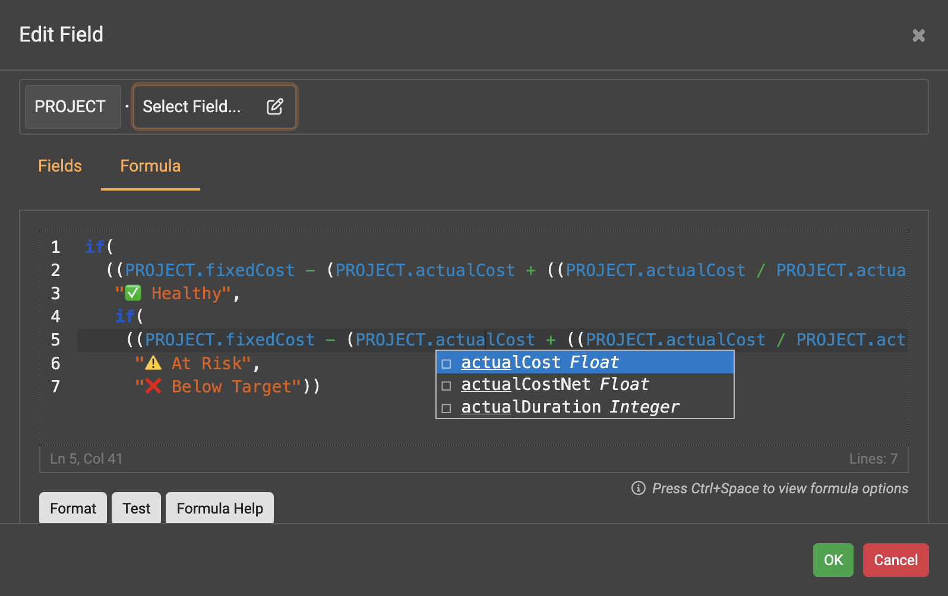The height and width of the screenshot is (596, 948).
Task: Choose actualCostNet Float autocomplete suggestion
Action: click(x=585, y=385)
